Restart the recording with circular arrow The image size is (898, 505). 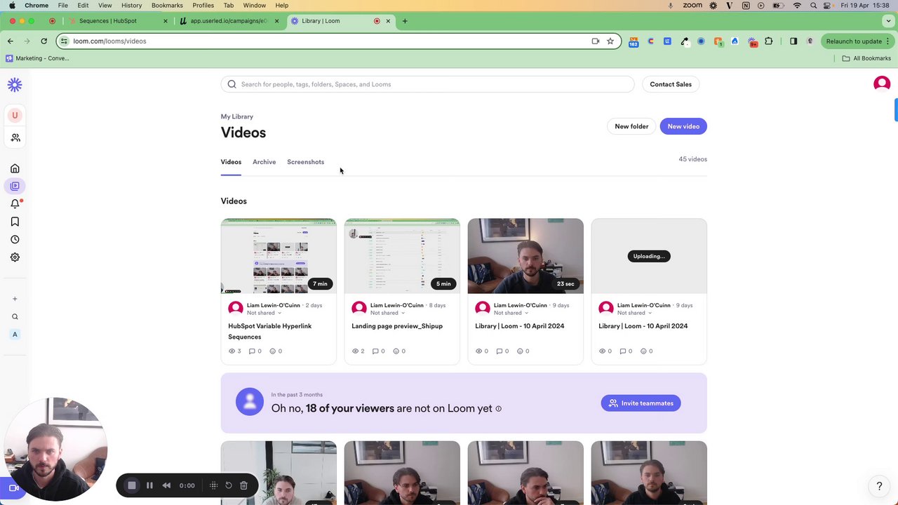click(229, 485)
